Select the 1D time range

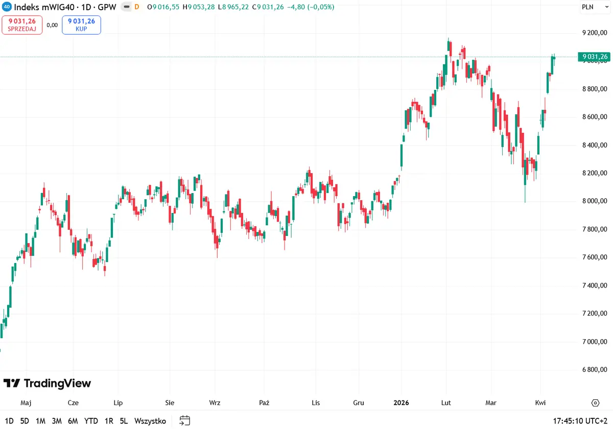click(x=10, y=421)
